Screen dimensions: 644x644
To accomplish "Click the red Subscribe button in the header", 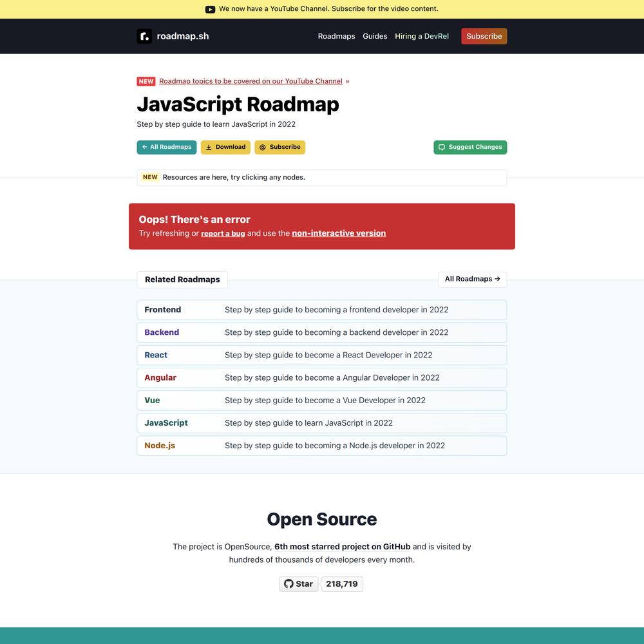I will pyautogui.click(x=484, y=36).
